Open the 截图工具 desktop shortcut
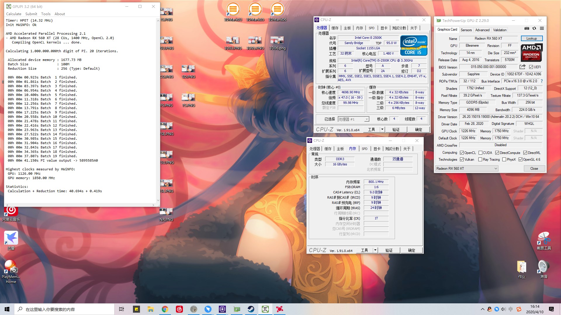 coord(544,241)
